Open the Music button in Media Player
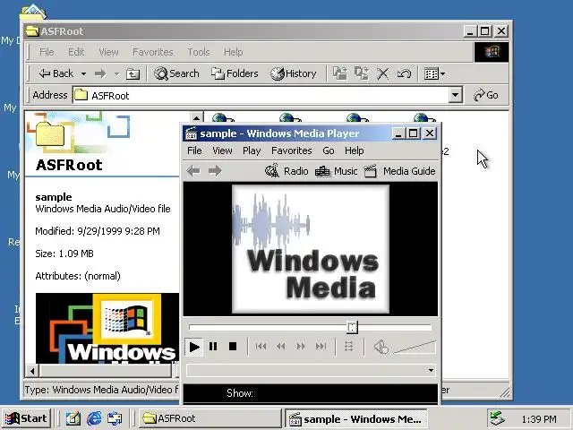Image resolution: width=573 pixels, height=430 pixels. 336,171
